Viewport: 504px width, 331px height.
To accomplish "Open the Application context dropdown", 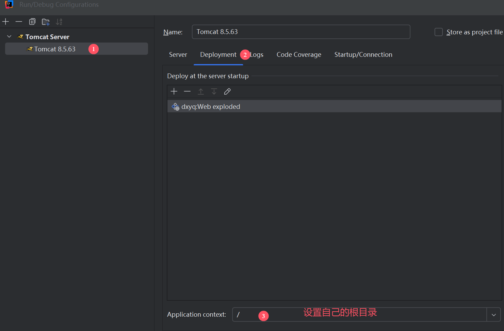I will (x=493, y=315).
